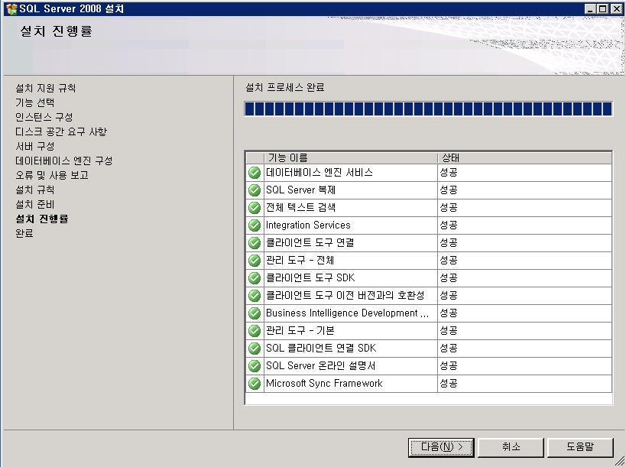Viewport: 626px width, 467px height.
Task: Select 완료 step in sidebar
Action: click(24, 233)
